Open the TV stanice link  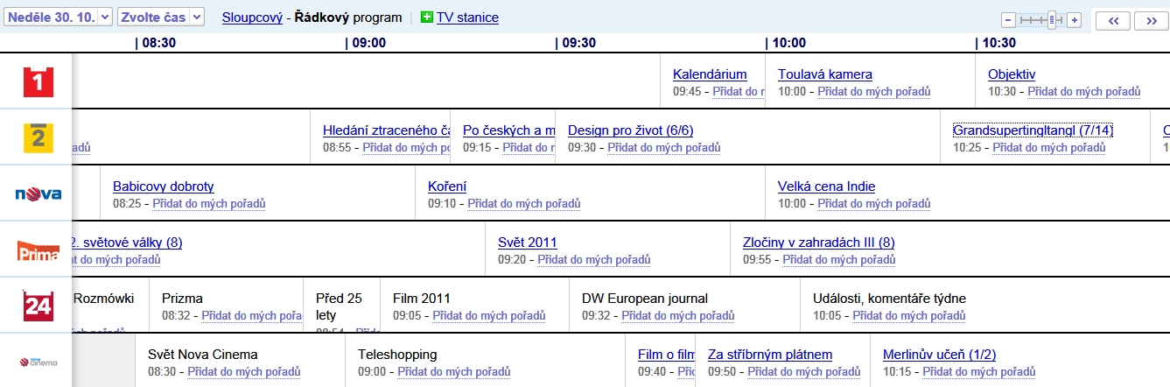pos(467,17)
